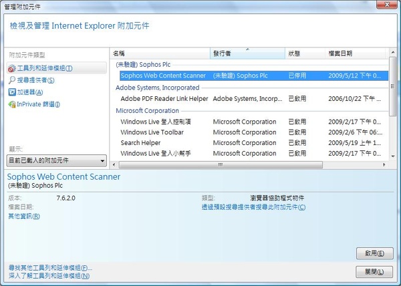The image size is (401, 286).
Task: Close the 管理附加元件 dialog window
Action: point(388,5)
